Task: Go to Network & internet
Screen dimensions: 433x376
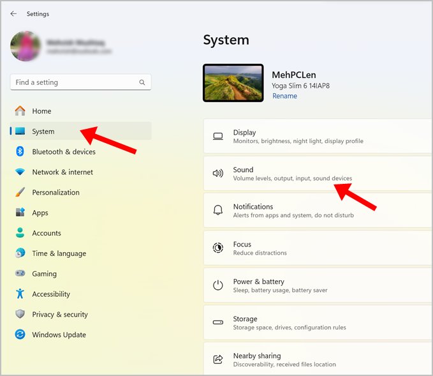Action: tap(80, 172)
